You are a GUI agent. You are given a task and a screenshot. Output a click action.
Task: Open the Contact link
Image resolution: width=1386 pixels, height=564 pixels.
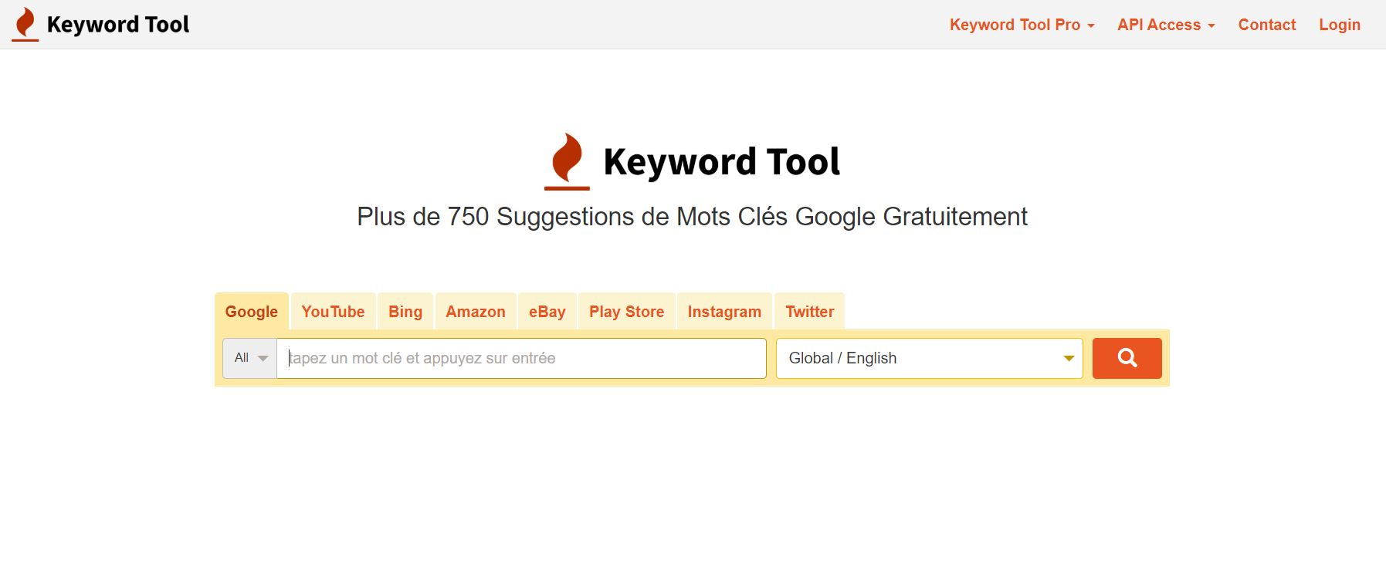coord(1267,25)
